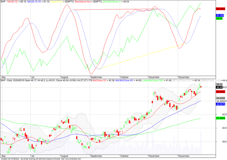Click the August label on the stochastic pane axis
This screenshot has height=160, width=227.
pos(64,77)
